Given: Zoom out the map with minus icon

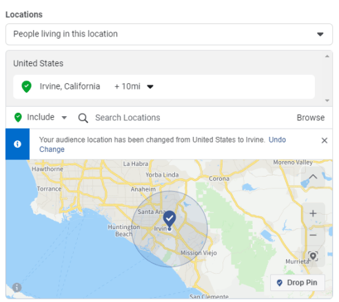Looking at the screenshot, I should pyautogui.click(x=313, y=235).
